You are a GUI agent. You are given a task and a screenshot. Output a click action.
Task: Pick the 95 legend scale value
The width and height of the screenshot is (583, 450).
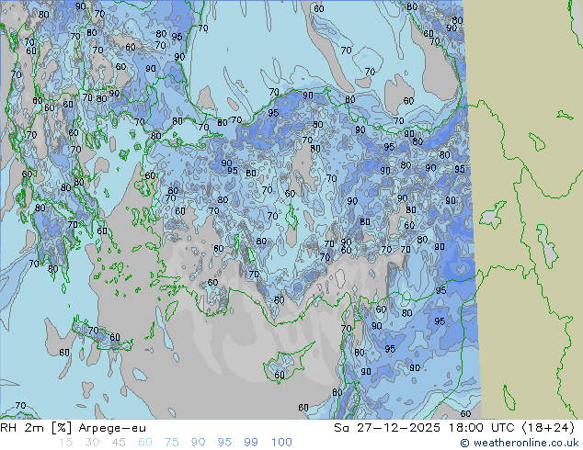225,443
